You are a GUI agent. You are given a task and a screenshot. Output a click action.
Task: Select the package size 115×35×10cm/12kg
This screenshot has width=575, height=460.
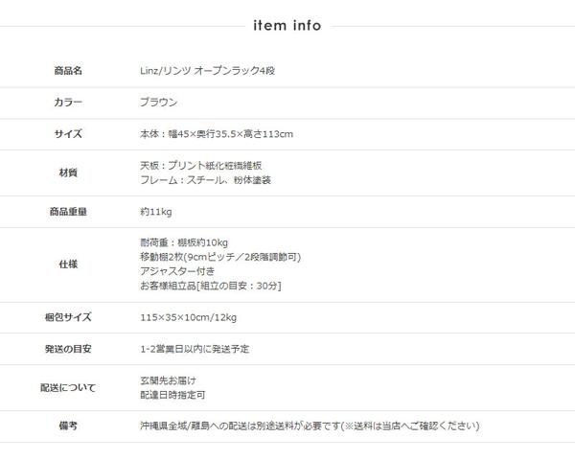point(186,315)
